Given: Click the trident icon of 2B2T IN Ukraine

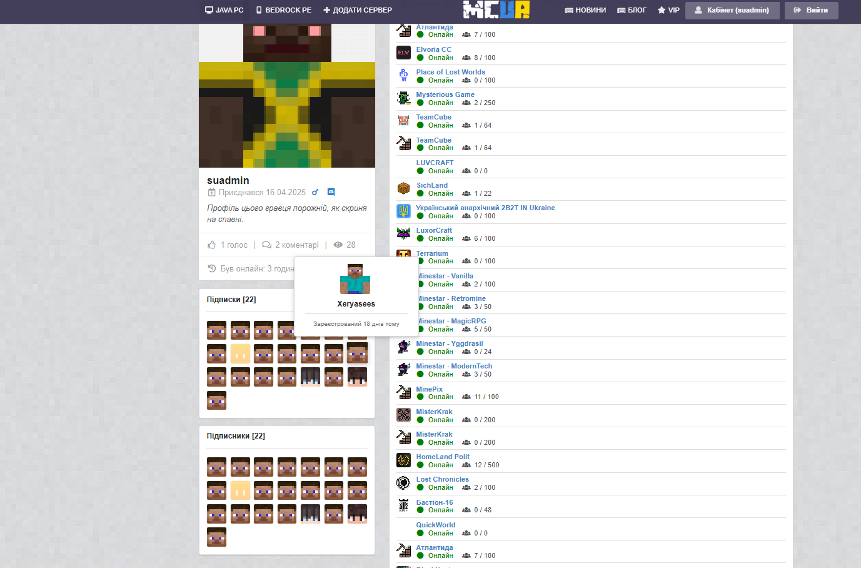Looking at the screenshot, I should 403,211.
